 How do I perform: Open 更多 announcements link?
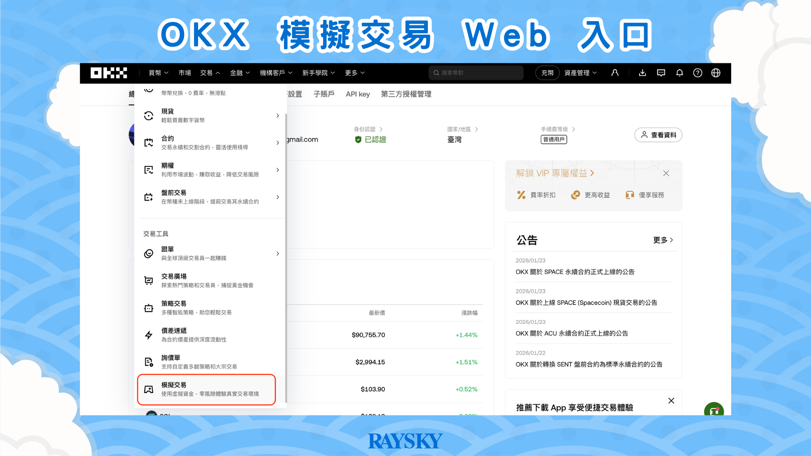[663, 240]
